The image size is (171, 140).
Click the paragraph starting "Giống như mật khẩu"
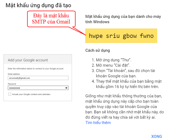click(x=124, y=107)
